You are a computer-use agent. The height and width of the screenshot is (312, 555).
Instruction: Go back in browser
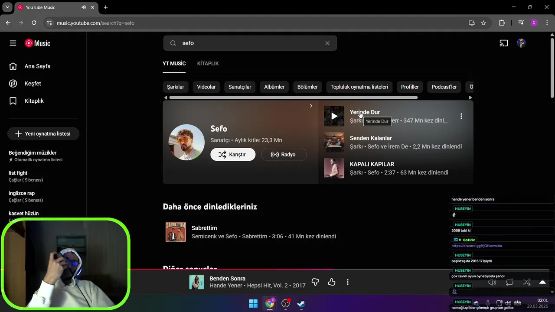tap(8, 23)
